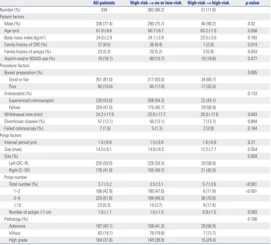271x245 pixels.
Task: Select the 'Interval period (yrs)' label
Action: point(20,142)
